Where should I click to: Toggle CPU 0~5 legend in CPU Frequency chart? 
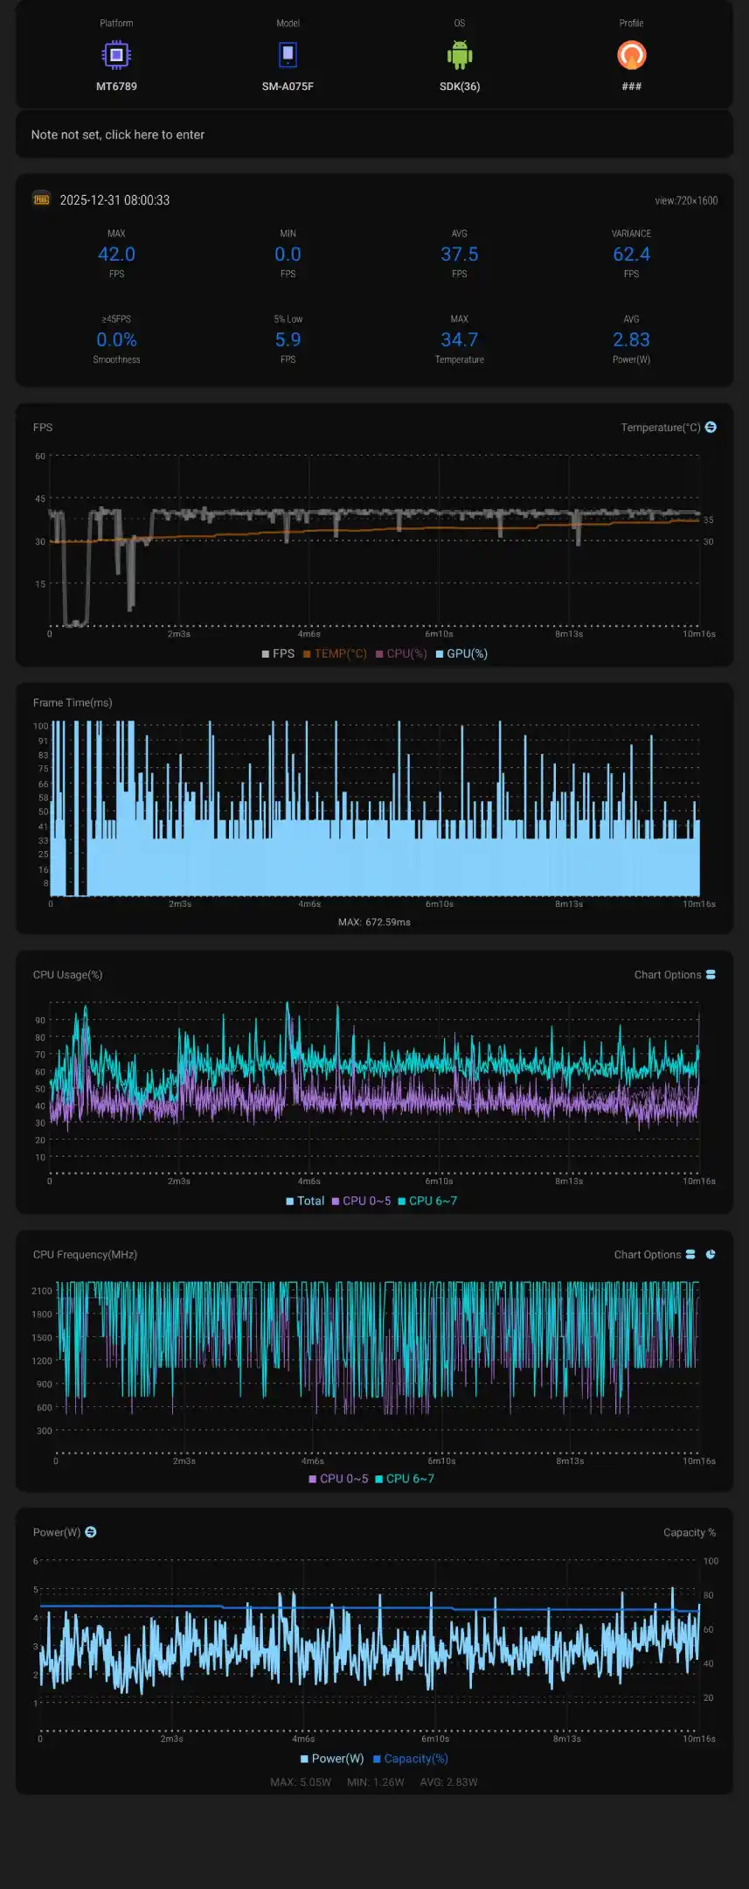[338, 1478]
